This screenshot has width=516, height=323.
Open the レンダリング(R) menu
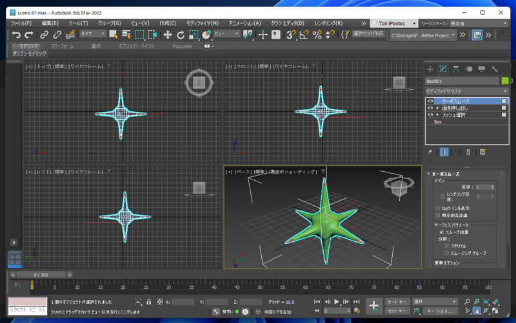click(328, 23)
